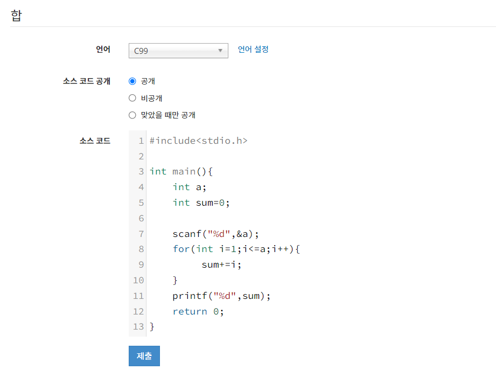496x384 pixels.
Task: Click the 소스 코드 field label
Action: point(95,141)
